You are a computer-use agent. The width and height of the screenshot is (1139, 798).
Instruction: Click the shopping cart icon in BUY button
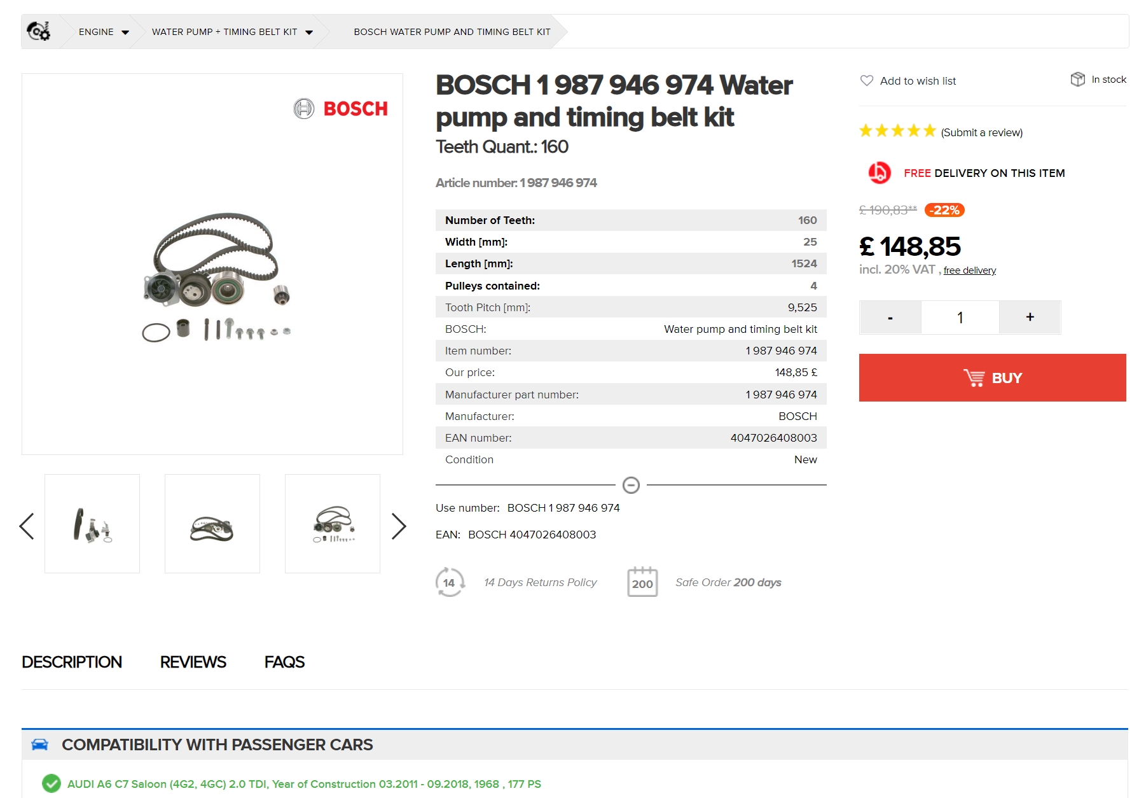[974, 378]
